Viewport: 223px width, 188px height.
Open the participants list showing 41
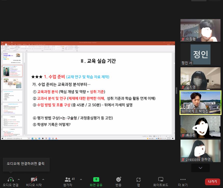68,179
